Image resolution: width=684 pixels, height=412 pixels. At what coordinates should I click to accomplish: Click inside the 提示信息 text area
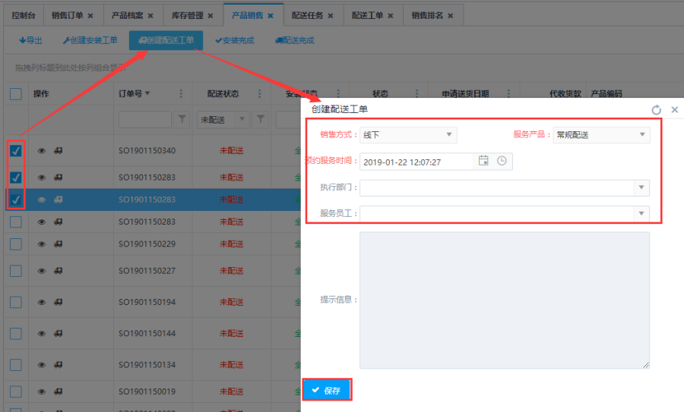[x=504, y=300]
